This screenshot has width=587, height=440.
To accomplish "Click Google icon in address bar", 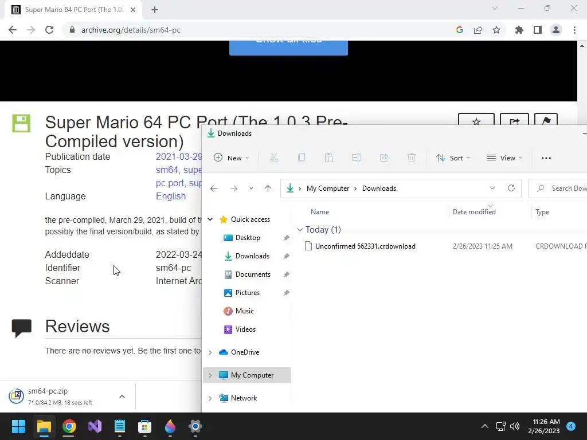I will click(x=460, y=30).
